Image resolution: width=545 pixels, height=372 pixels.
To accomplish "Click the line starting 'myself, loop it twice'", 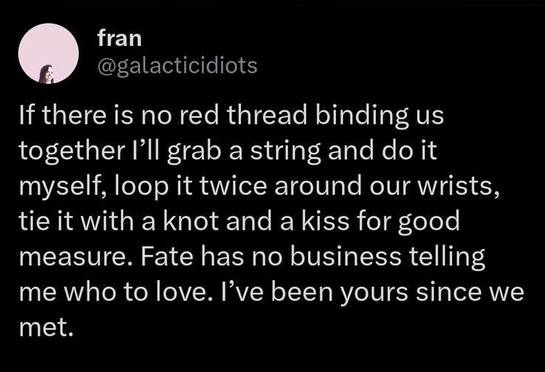I will pyautogui.click(x=260, y=187).
